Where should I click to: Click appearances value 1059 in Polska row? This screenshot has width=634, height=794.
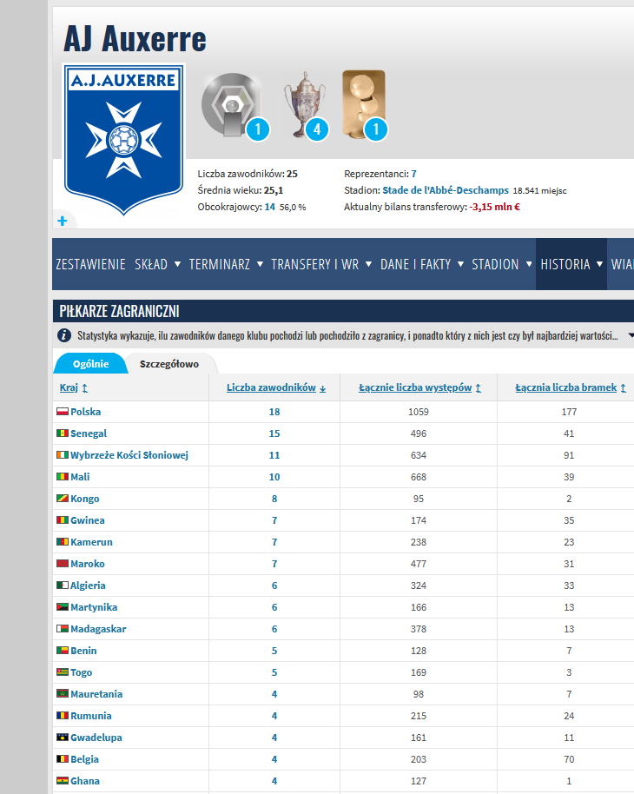[419, 412]
